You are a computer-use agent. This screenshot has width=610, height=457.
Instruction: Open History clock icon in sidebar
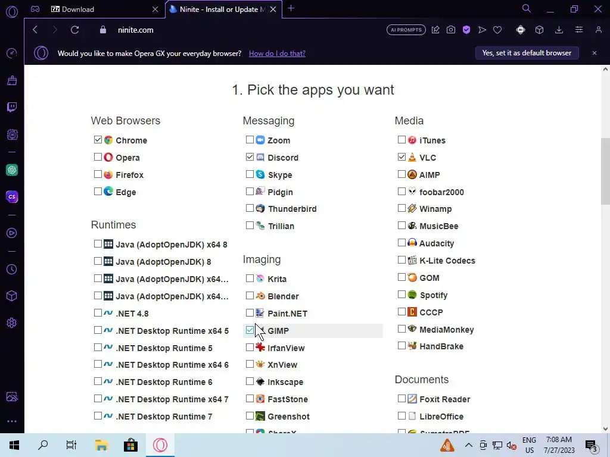click(x=12, y=270)
